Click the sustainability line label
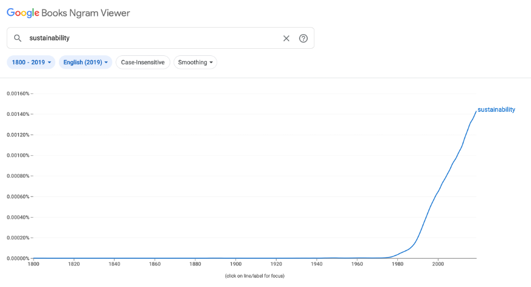This screenshot has width=531, height=287. (x=496, y=109)
